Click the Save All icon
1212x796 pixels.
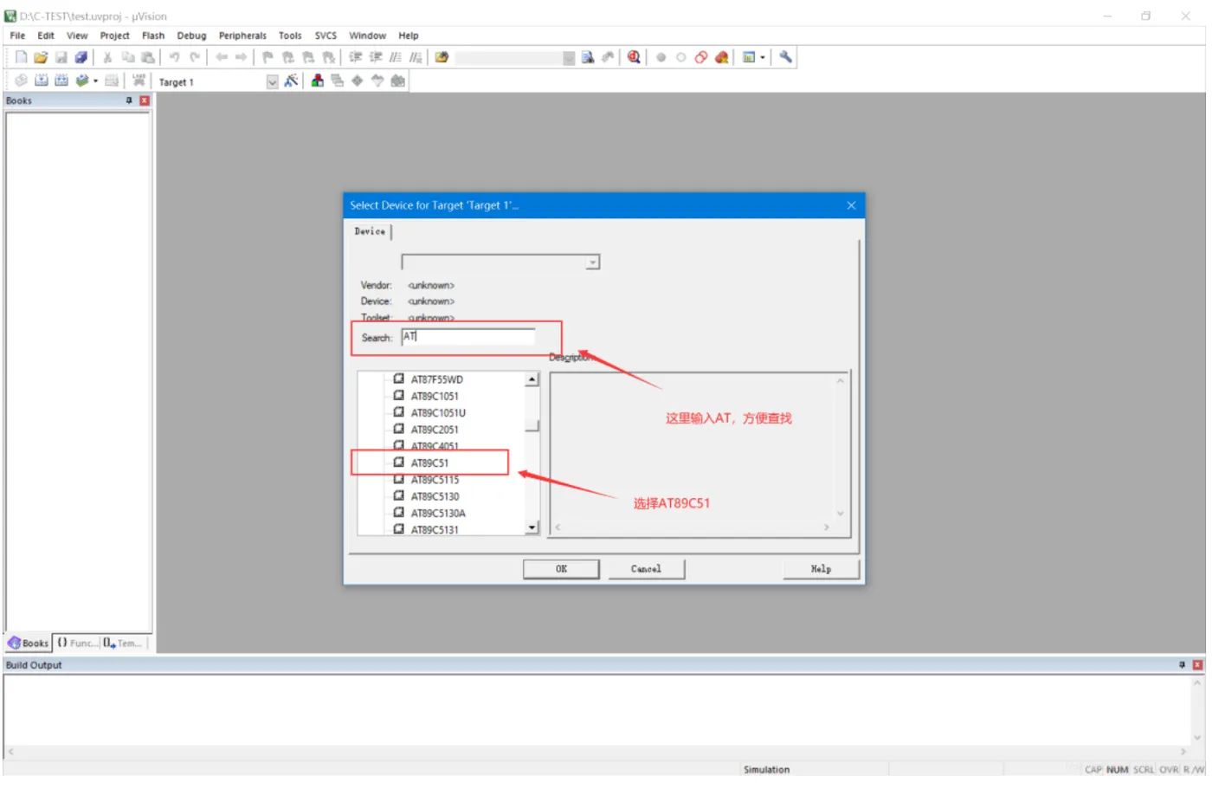point(81,57)
